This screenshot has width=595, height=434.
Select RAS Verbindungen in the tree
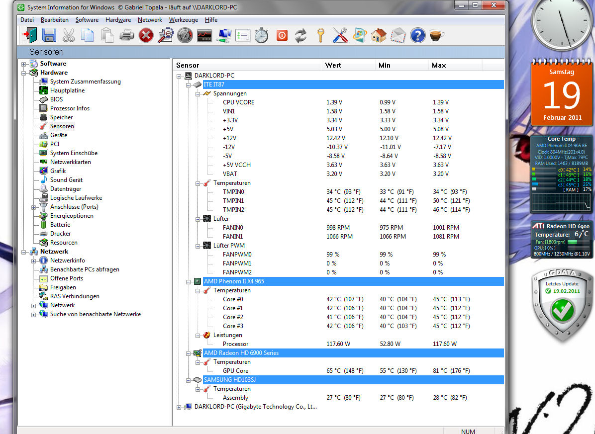tap(75, 296)
